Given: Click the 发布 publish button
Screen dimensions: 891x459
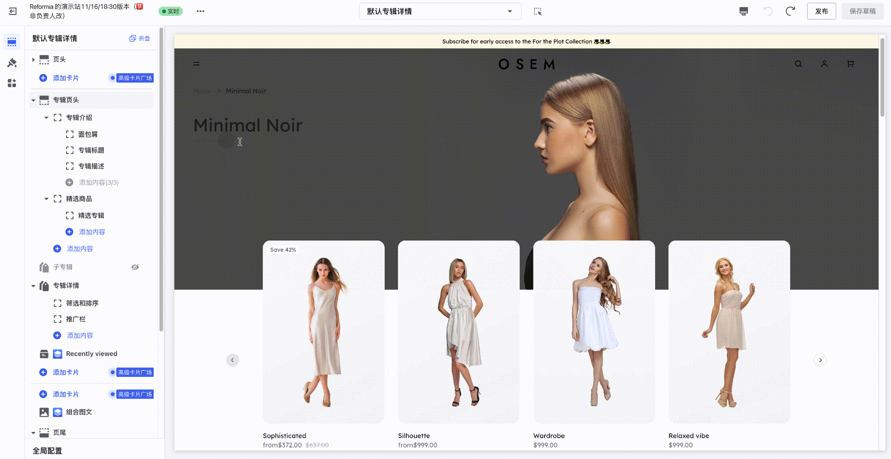Looking at the screenshot, I should 821,12.
